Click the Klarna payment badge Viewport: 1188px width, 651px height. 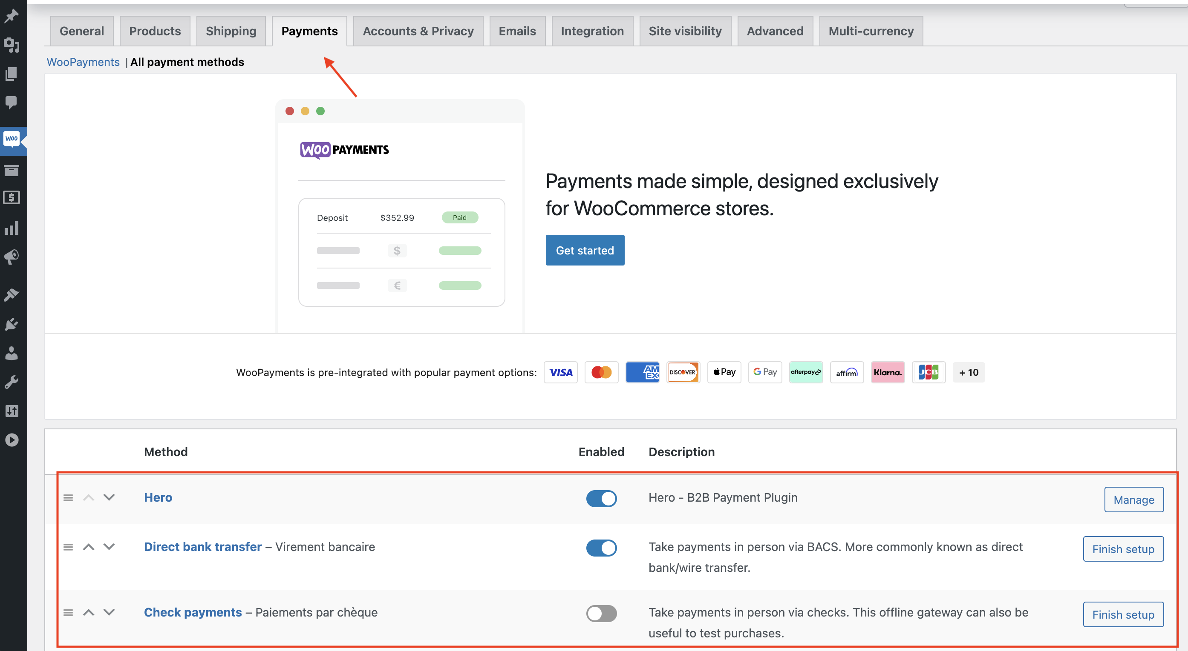point(887,372)
